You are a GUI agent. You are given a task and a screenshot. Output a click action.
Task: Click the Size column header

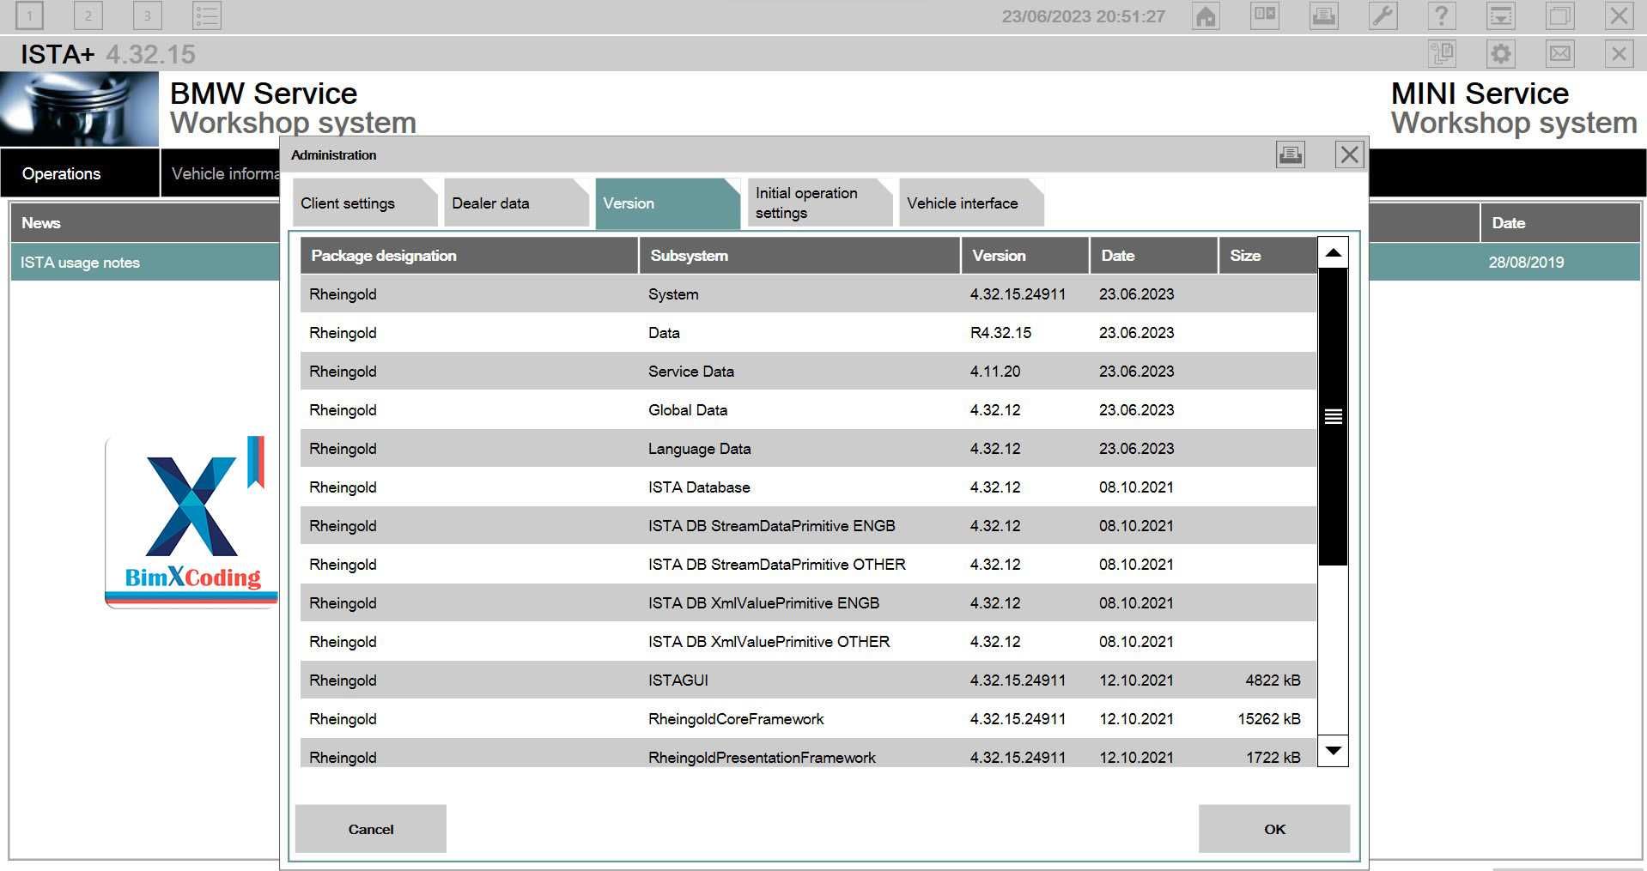point(1267,256)
